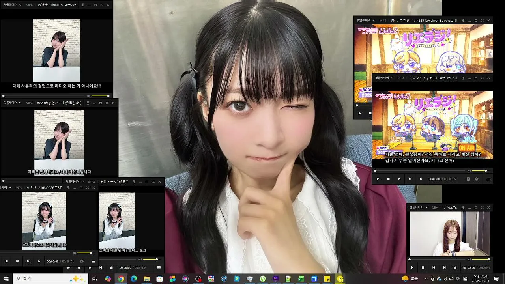The width and height of the screenshot is (505, 284).
Task: Toggle fullscreen on the まけトーク player
Action: coord(153,182)
